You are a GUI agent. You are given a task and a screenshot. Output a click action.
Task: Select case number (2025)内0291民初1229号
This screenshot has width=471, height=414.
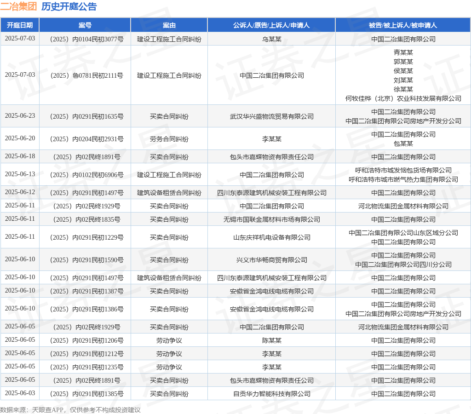pyautogui.click(x=87, y=237)
